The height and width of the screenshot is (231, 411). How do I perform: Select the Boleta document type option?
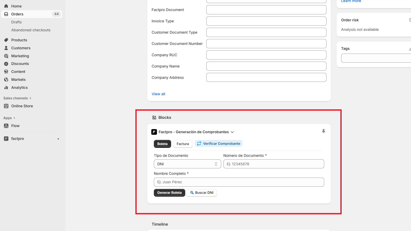[162, 144]
